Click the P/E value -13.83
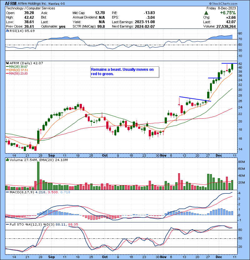The width and height of the screenshot is (250, 260). (x=149, y=13)
